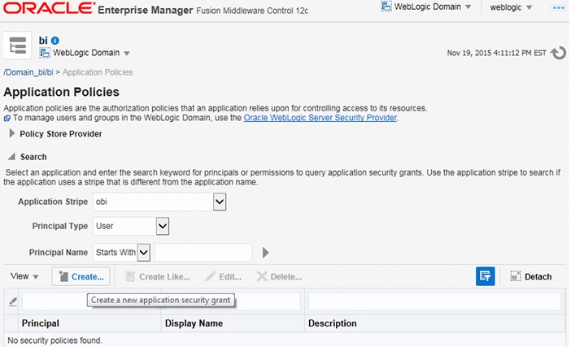Open WebLogic Domain menu under bi

(85, 53)
